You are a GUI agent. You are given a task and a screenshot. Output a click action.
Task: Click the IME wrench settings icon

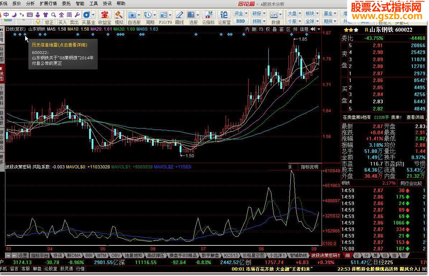77,14
